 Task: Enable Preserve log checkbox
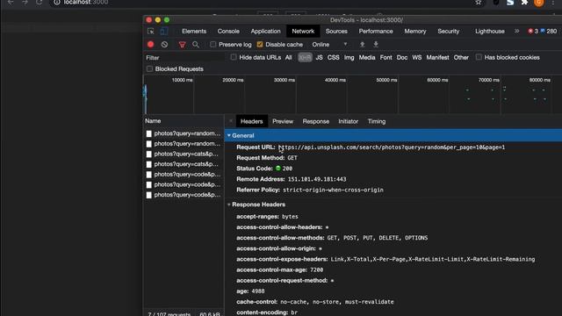coord(213,44)
